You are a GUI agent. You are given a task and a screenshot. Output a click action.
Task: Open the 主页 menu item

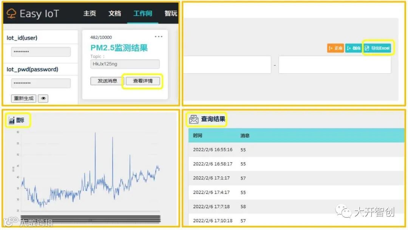pos(90,13)
